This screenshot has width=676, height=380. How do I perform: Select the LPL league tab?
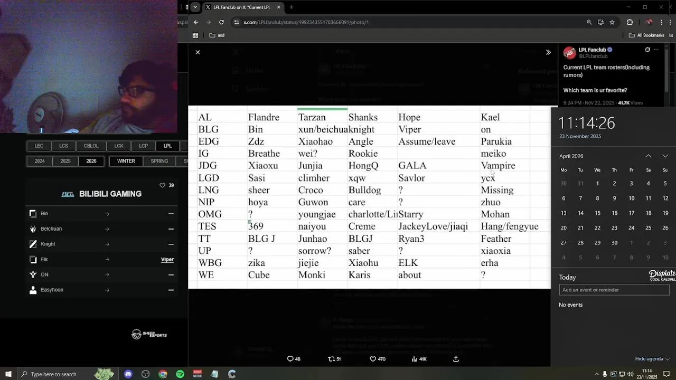pos(167,146)
